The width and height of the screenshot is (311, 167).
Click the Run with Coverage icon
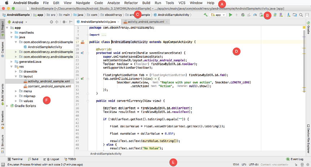(249, 15)
